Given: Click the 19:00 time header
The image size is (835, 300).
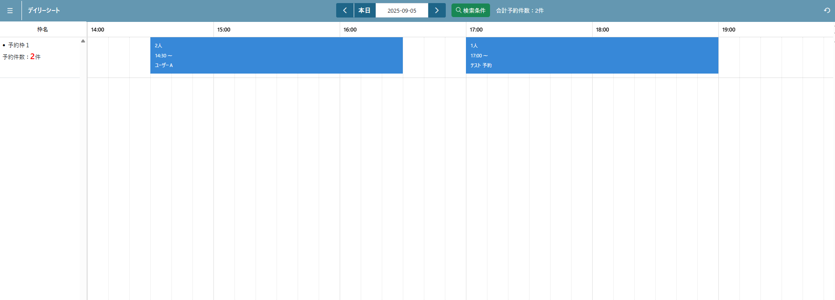Looking at the screenshot, I should click(729, 30).
